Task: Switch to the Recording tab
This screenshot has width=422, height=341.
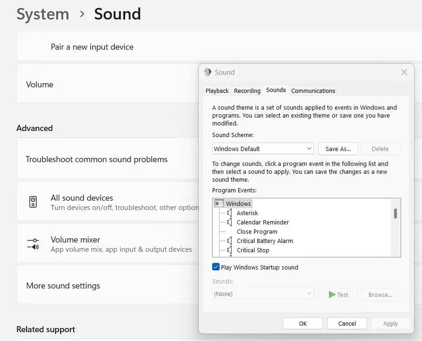Action: 247,91
